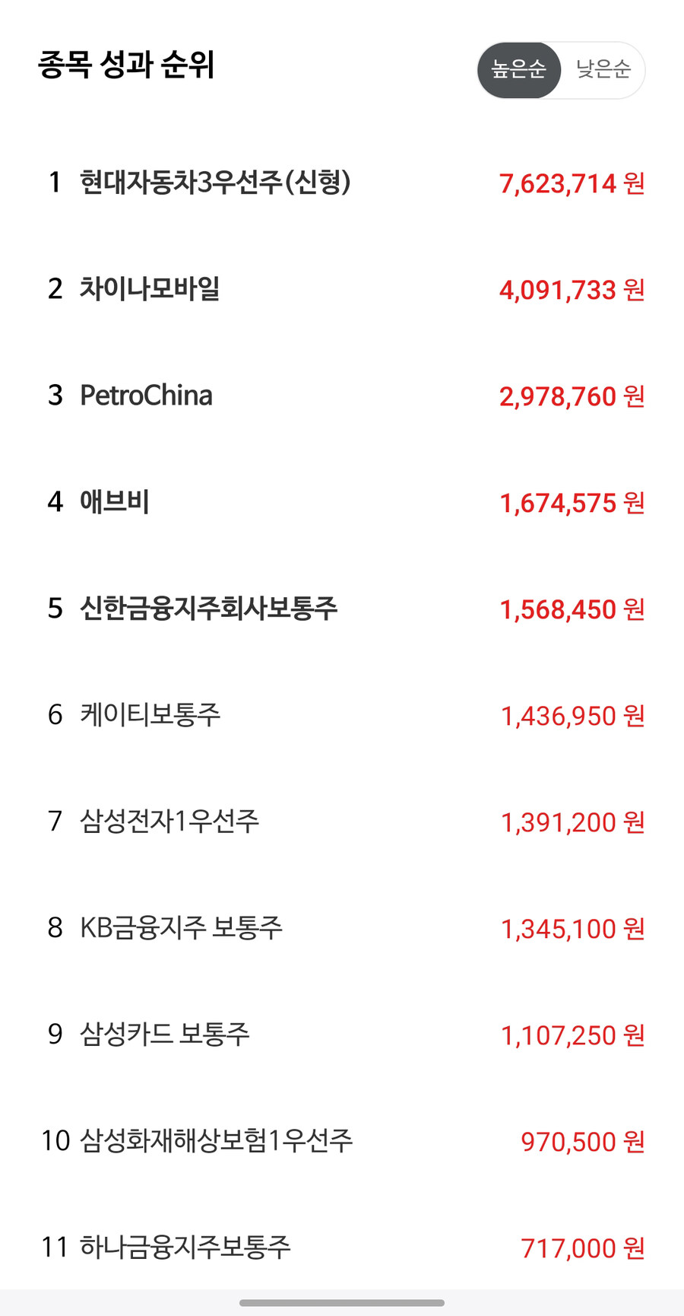Tap KB금융지주 보통주 row
684x1316 pixels.
[x=181, y=928]
